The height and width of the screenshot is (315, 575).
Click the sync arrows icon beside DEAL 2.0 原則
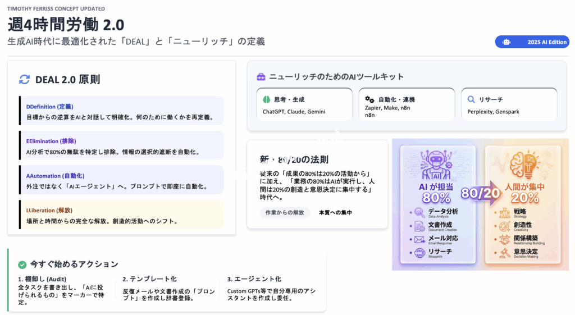coord(24,79)
